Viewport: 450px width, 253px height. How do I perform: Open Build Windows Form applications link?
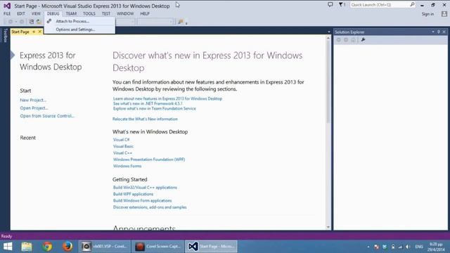tap(142, 201)
